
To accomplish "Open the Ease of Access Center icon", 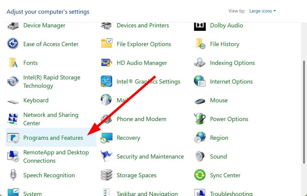I will [13, 44].
